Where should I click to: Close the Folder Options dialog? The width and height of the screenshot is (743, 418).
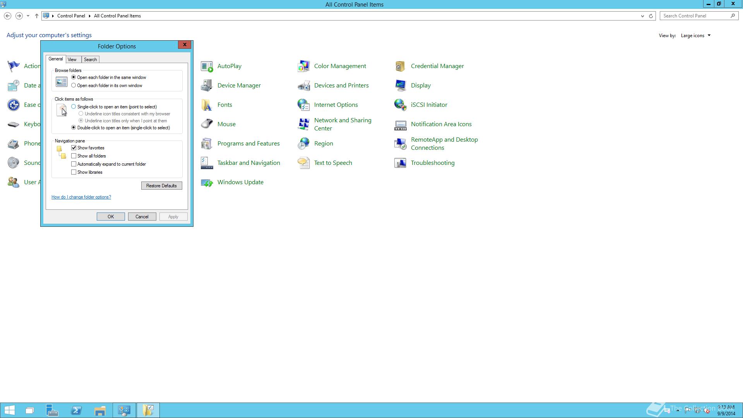pos(185,45)
